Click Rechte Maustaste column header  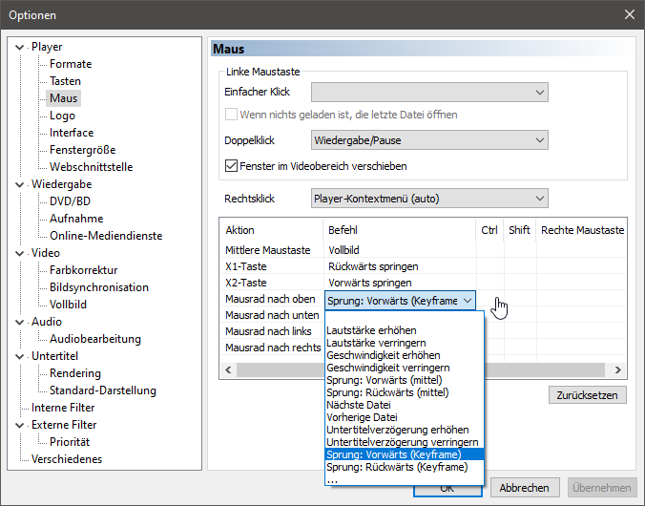coord(582,230)
